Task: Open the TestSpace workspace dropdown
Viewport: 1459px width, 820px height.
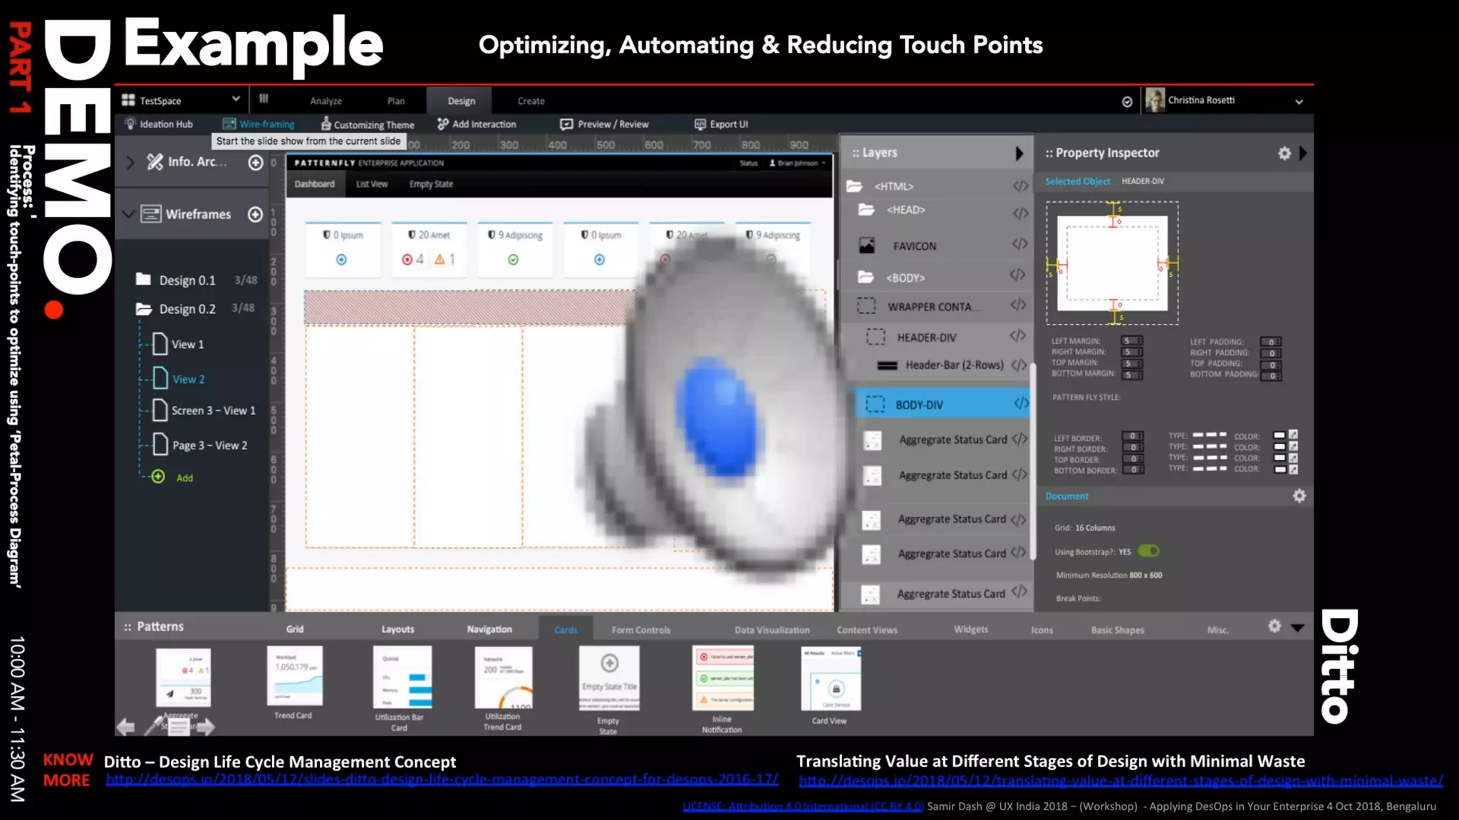Action: click(x=235, y=100)
